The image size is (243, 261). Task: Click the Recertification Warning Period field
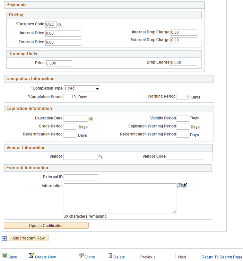183,135
